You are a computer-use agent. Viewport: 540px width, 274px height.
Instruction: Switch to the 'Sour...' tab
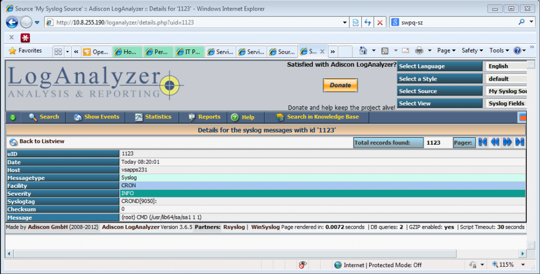[x=283, y=52]
